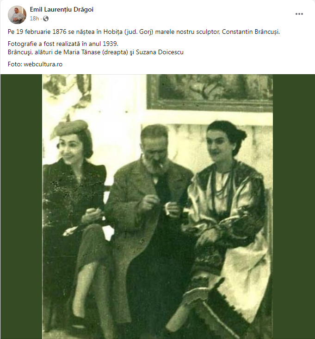
Task: Click the "webcultura.ro" photo credit text
Action: tap(43, 64)
